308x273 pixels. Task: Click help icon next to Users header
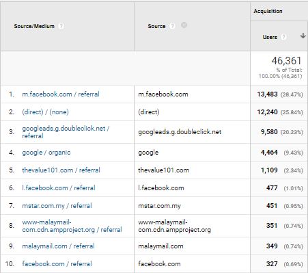pyautogui.click(x=283, y=37)
